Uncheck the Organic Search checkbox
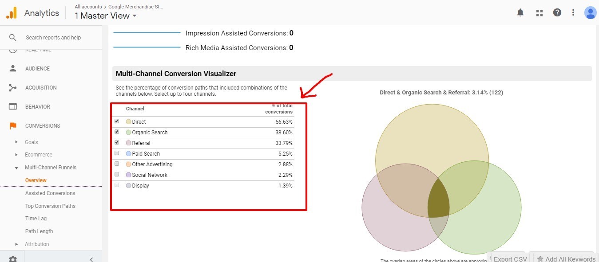This screenshot has height=262, width=599. [117, 132]
